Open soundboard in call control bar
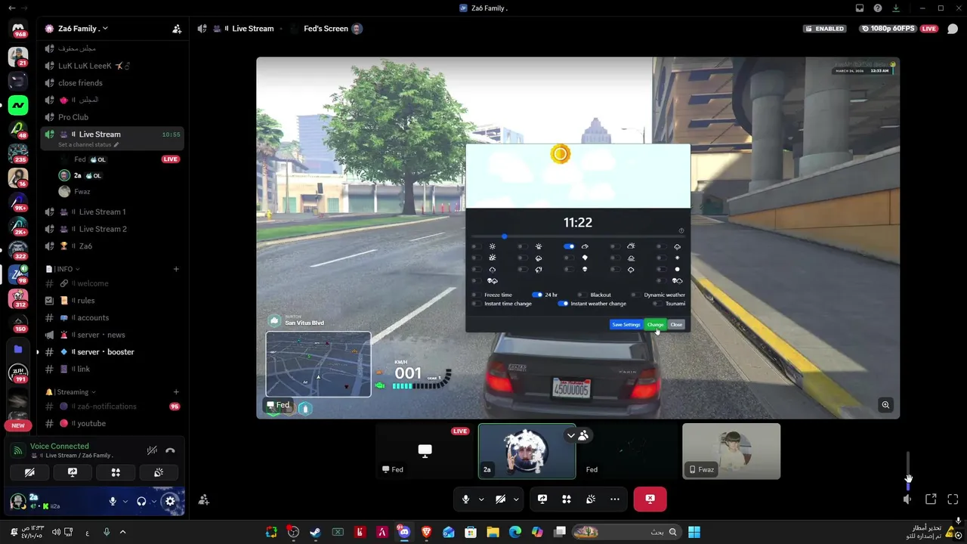Screen dimensions: 967x544 591,499
